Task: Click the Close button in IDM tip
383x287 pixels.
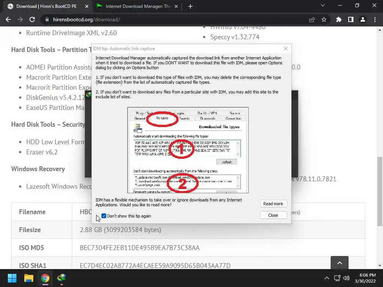Action: click(273, 215)
